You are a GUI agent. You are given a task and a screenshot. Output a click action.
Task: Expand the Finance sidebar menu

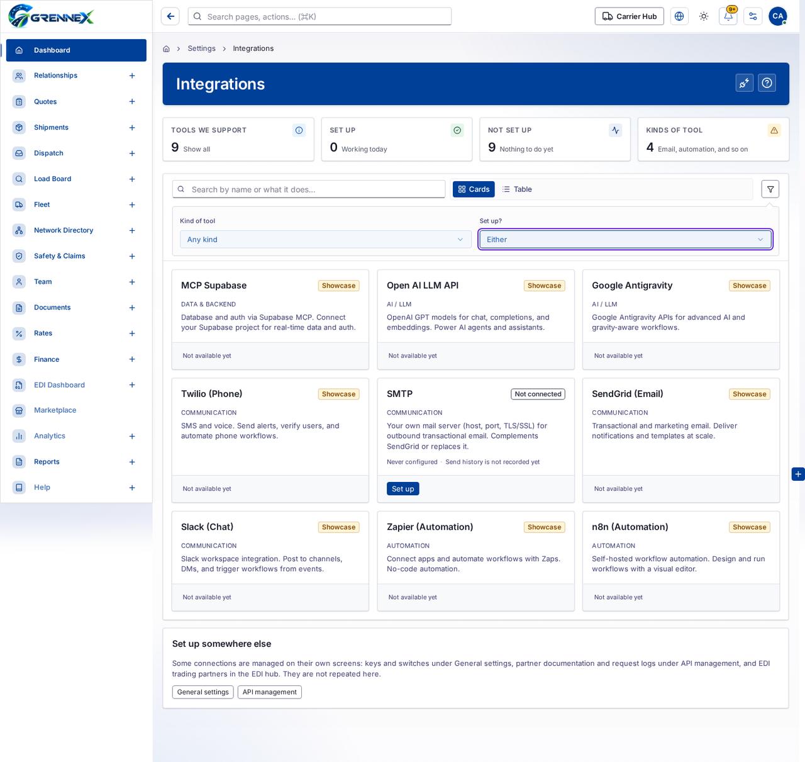[x=132, y=359]
